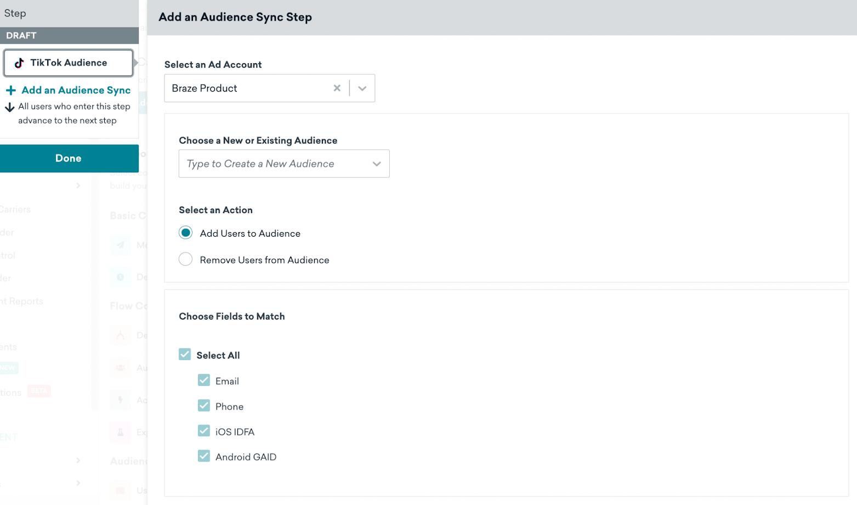Select Remove Users from Audience option

186,260
